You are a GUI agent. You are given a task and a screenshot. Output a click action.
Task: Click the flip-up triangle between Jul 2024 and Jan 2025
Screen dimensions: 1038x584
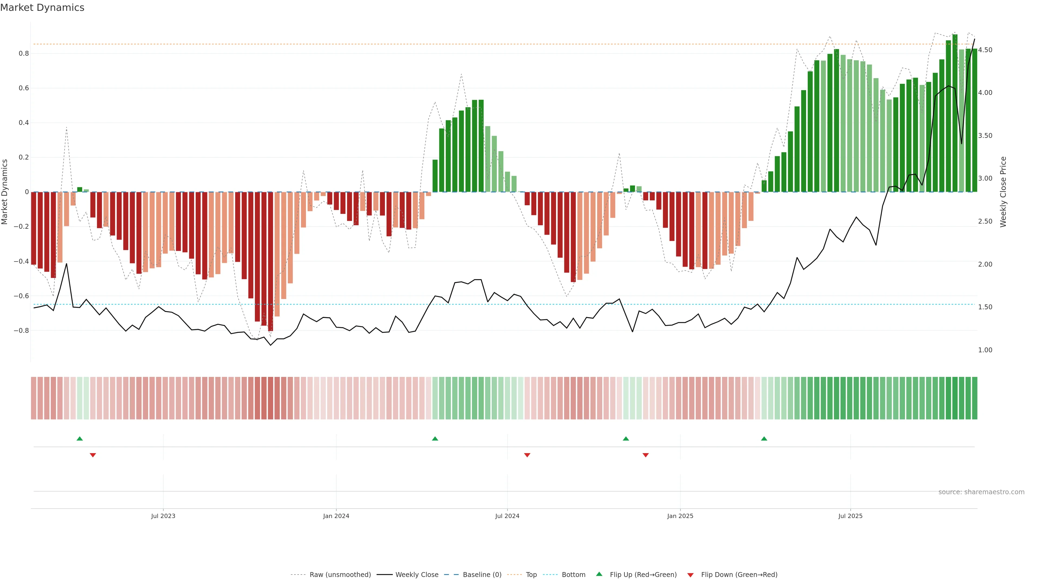pos(626,439)
